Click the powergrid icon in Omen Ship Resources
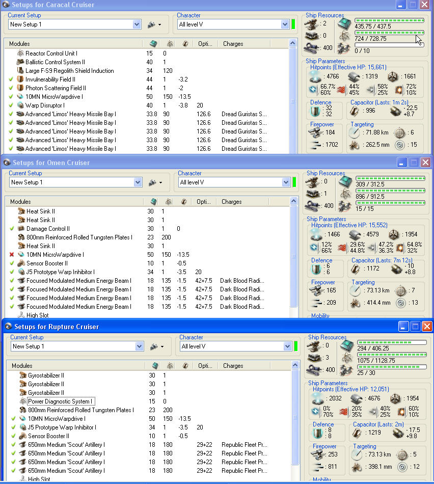The width and height of the screenshot is (434, 484). [x=345, y=194]
